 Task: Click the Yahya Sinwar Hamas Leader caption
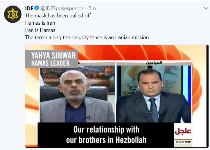tap(52, 59)
